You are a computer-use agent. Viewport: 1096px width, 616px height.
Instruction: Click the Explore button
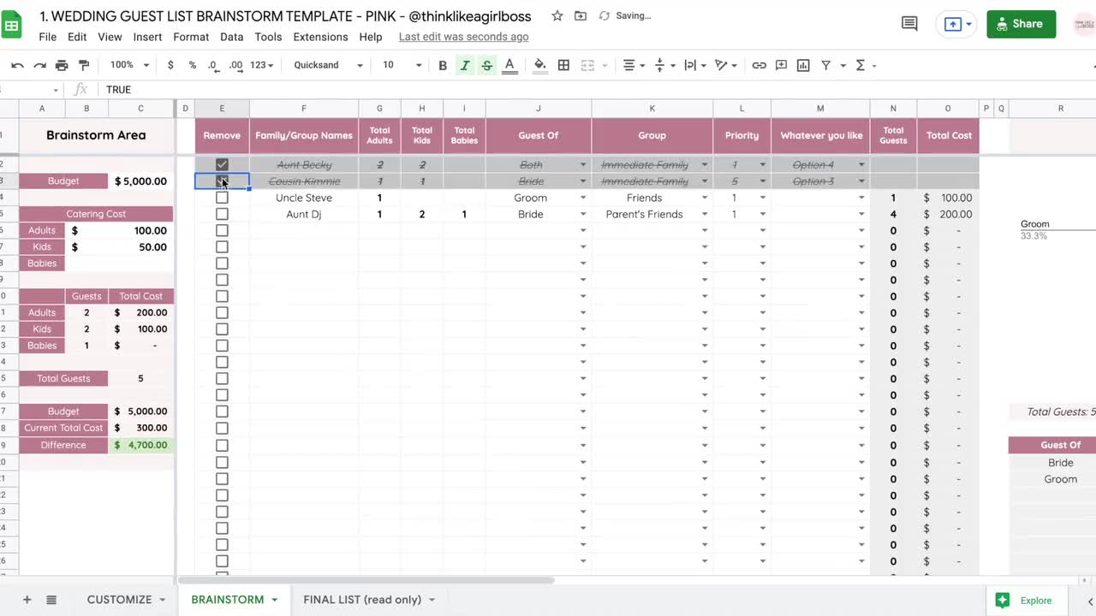coord(1026,601)
